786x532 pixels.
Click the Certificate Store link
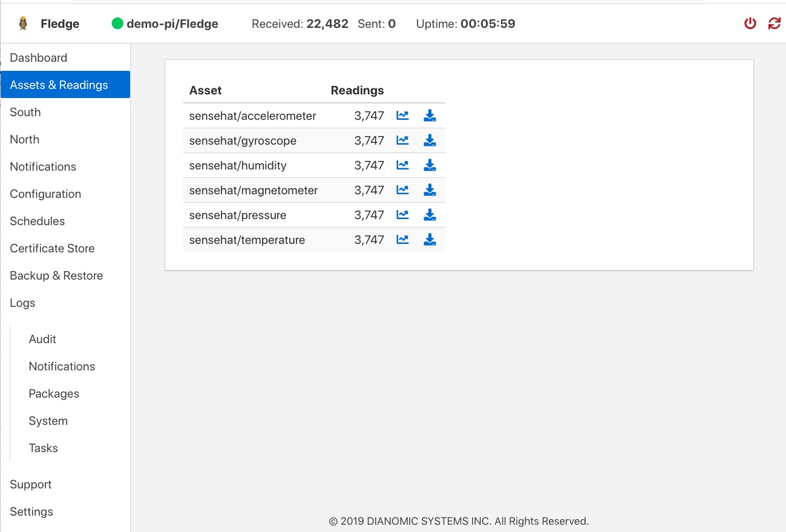[x=52, y=248]
